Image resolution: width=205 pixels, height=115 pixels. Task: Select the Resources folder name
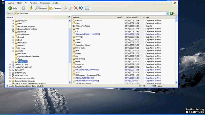(79, 64)
